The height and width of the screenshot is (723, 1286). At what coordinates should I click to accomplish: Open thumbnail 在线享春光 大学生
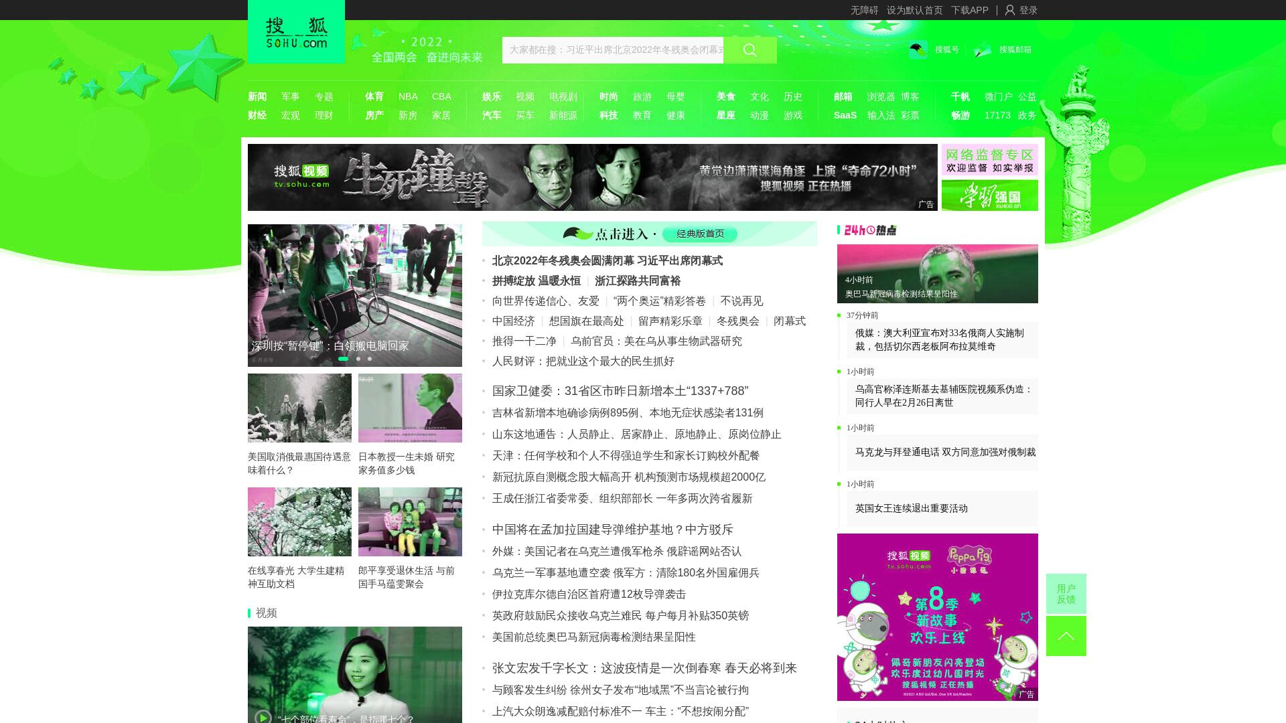pyautogui.click(x=299, y=521)
